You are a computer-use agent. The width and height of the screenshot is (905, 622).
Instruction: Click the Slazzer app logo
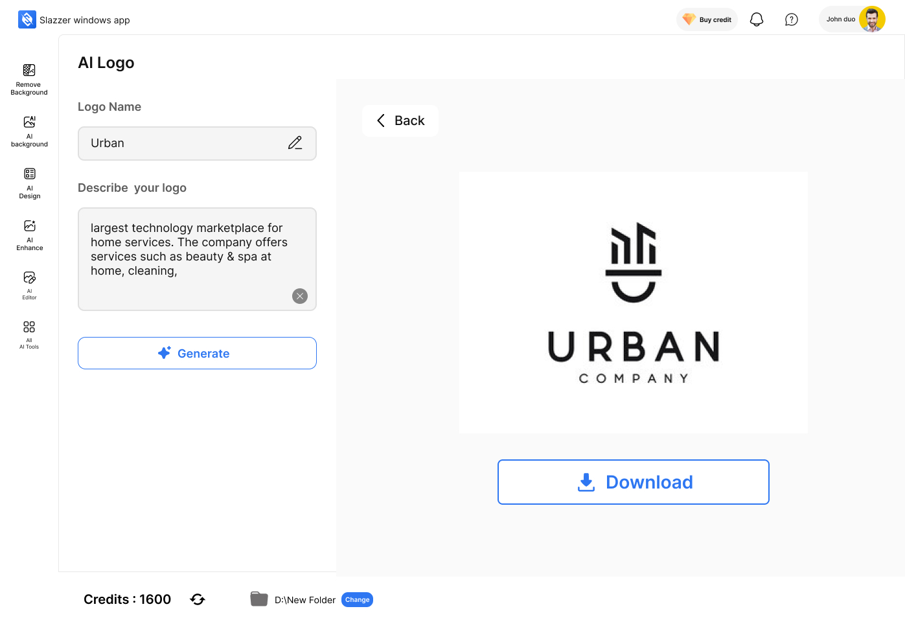tap(27, 19)
